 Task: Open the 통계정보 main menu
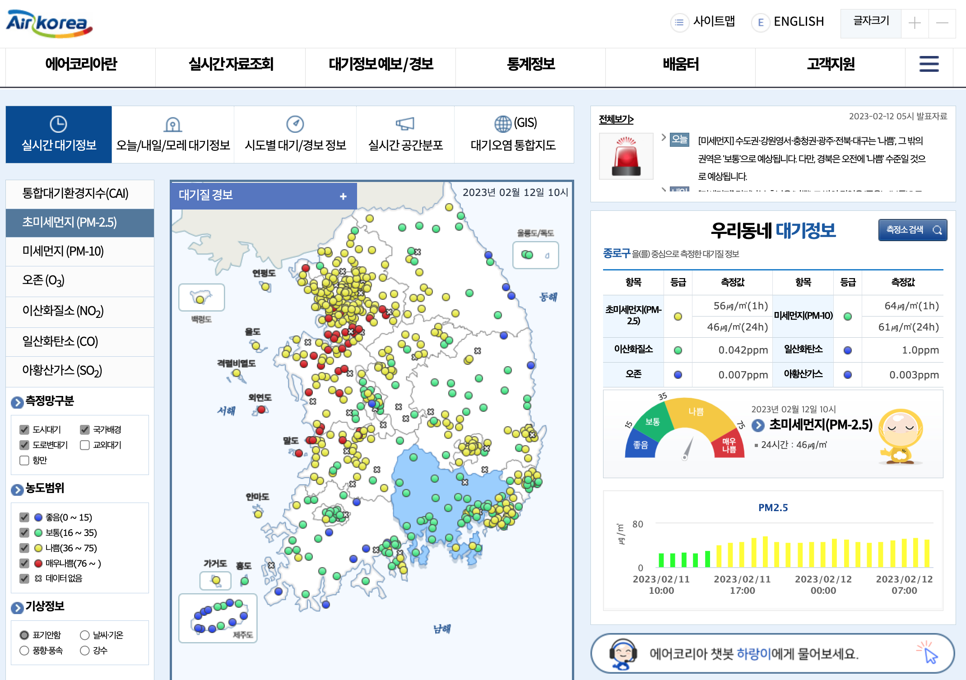(x=530, y=64)
